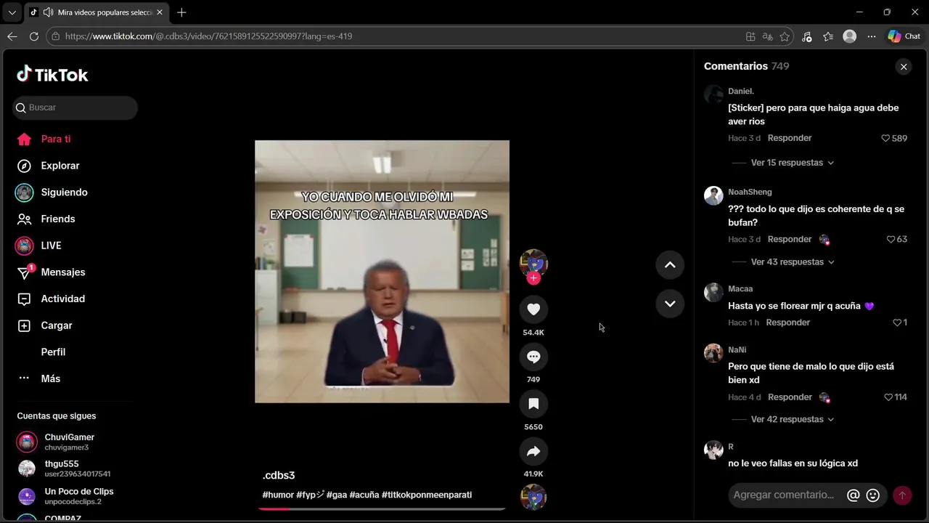This screenshot has height=523, width=929.
Task: Open the LIVE section
Action: pos(38,246)
